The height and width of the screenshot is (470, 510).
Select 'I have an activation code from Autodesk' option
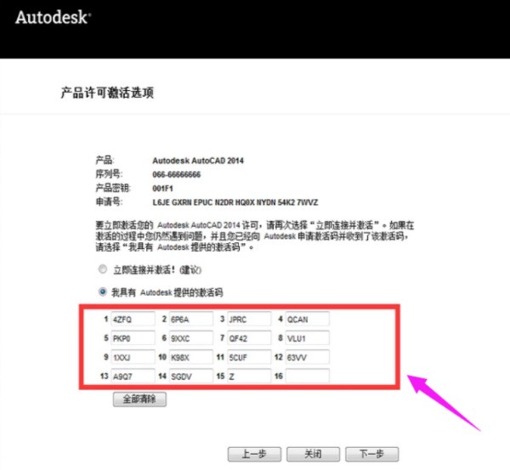pyautogui.click(x=103, y=292)
